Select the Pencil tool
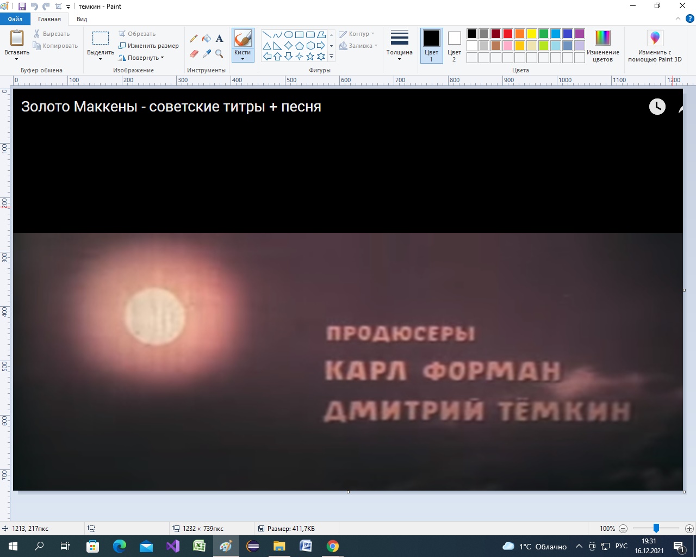The height and width of the screenshot is (557, 696). (x=194, y=39)
